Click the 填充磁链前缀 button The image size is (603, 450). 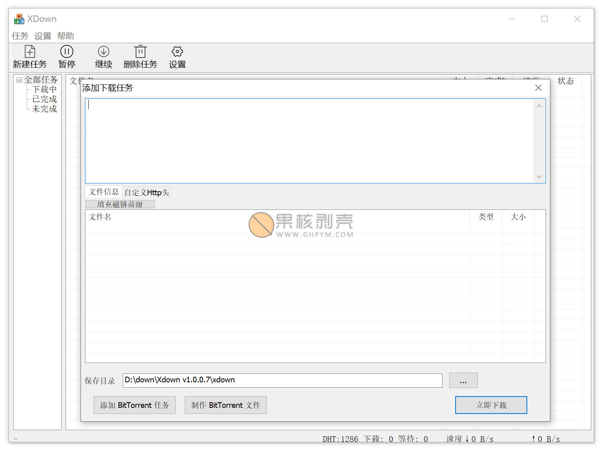click(120, 204)
